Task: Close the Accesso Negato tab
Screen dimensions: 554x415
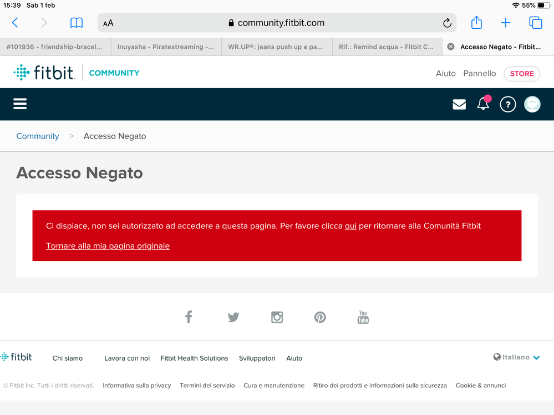Action: 451,47
